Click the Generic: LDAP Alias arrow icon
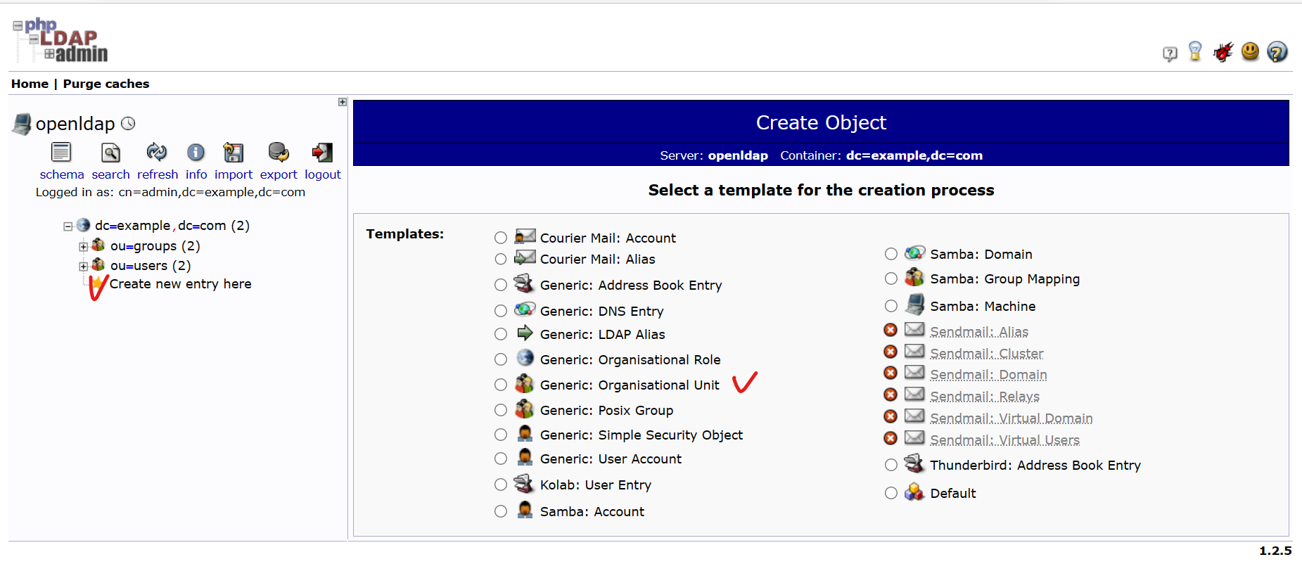The image size is (1302, 564). tap(525, 333)
